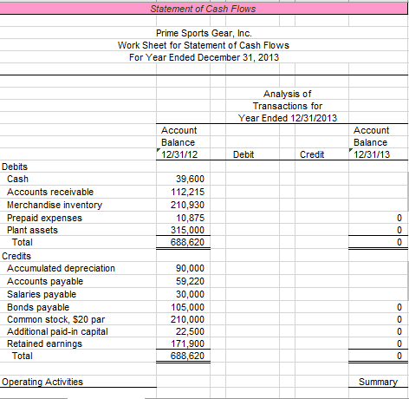Select the pink Statement of Cash Flows title cell
Viewport: 409px width, 399px height.
204,9
